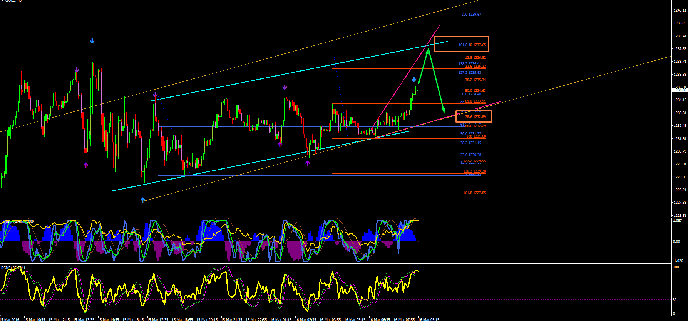Click the RSI(5) indicator label

click(13, 268)
